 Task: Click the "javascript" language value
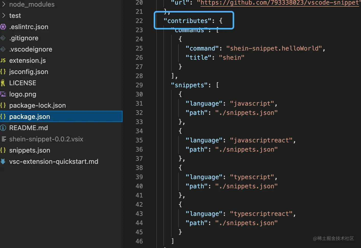click(252, 103)
